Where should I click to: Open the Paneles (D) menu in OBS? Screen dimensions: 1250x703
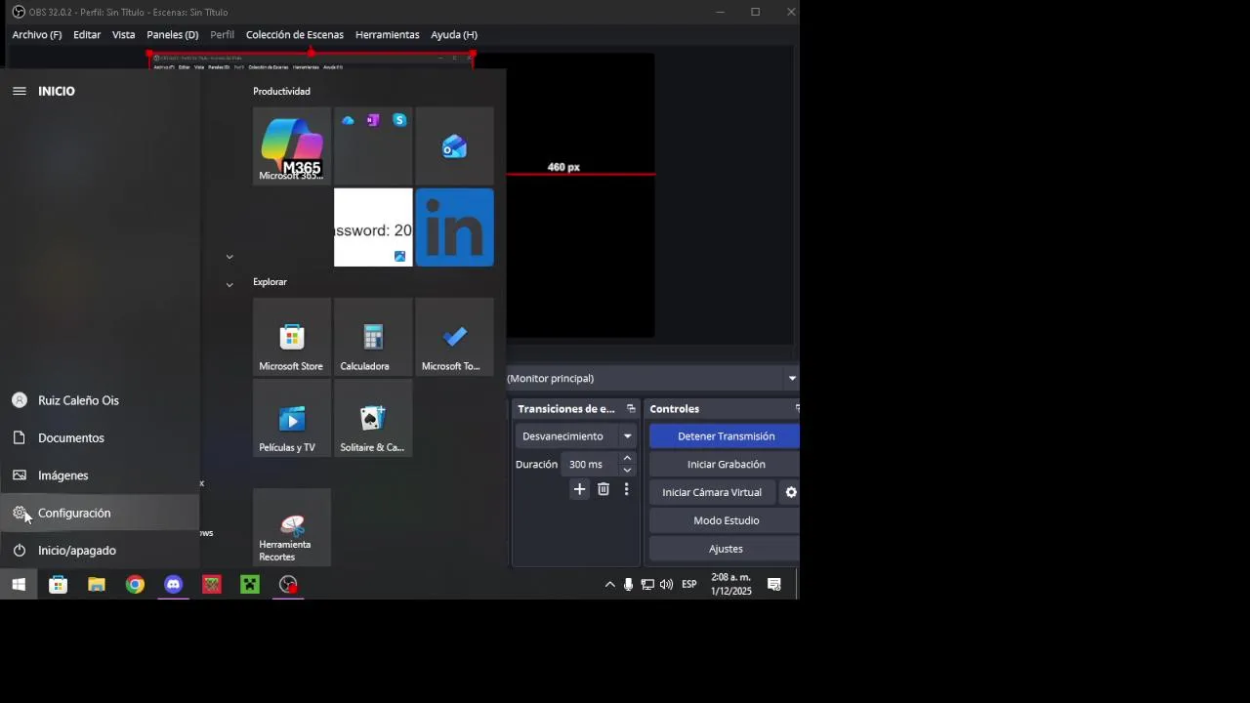[x=173, y=35]
